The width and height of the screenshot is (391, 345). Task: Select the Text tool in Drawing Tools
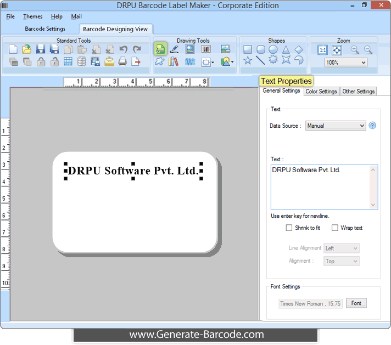[x=160, y=49]
